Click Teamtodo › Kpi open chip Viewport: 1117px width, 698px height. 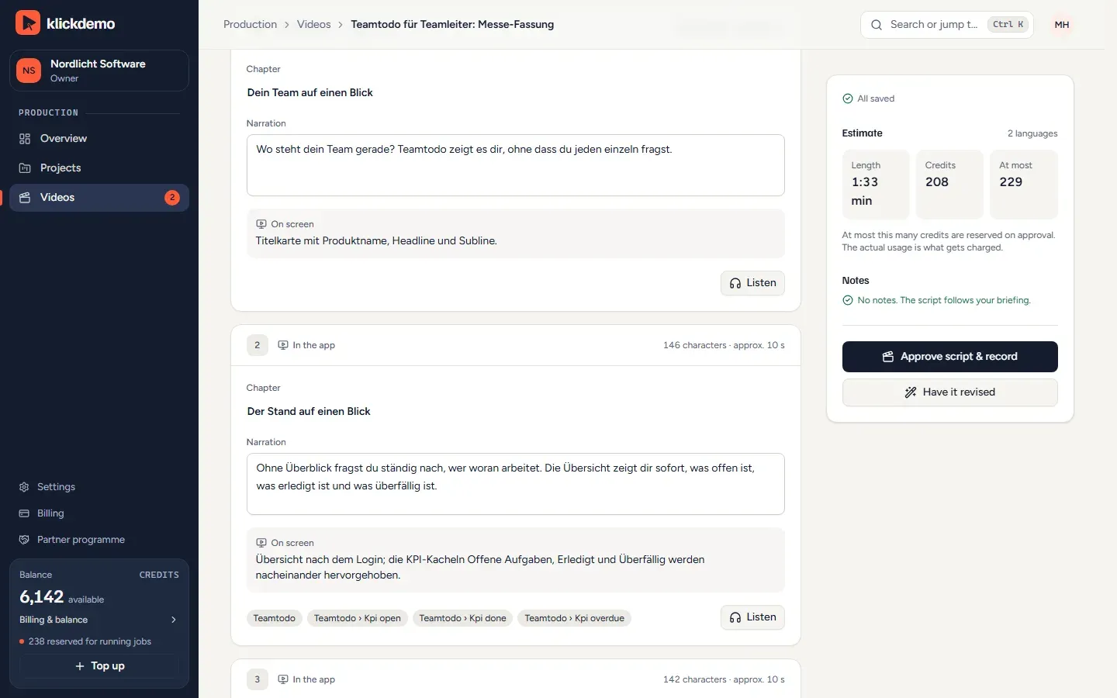pos(358,618)
